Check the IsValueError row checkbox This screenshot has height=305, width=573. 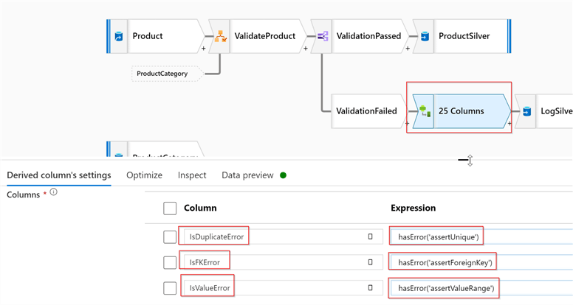170,286
